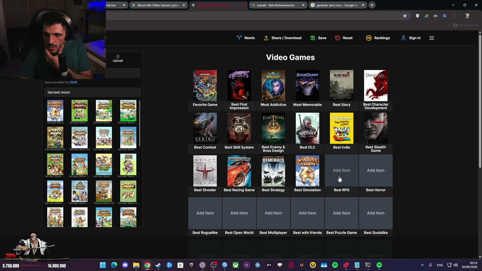
Task: Click the Upload icon
Action: [x=118, y=56]
